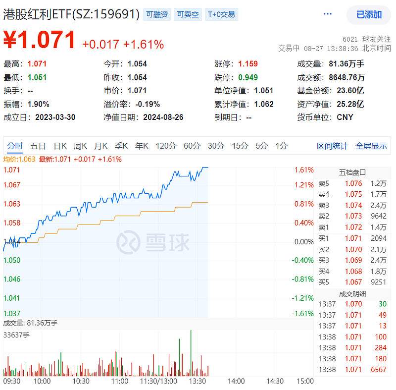This screenshot has height=390, width=396.
Task: Switch to the 五日 tab
Action: (x=38, y=146)
